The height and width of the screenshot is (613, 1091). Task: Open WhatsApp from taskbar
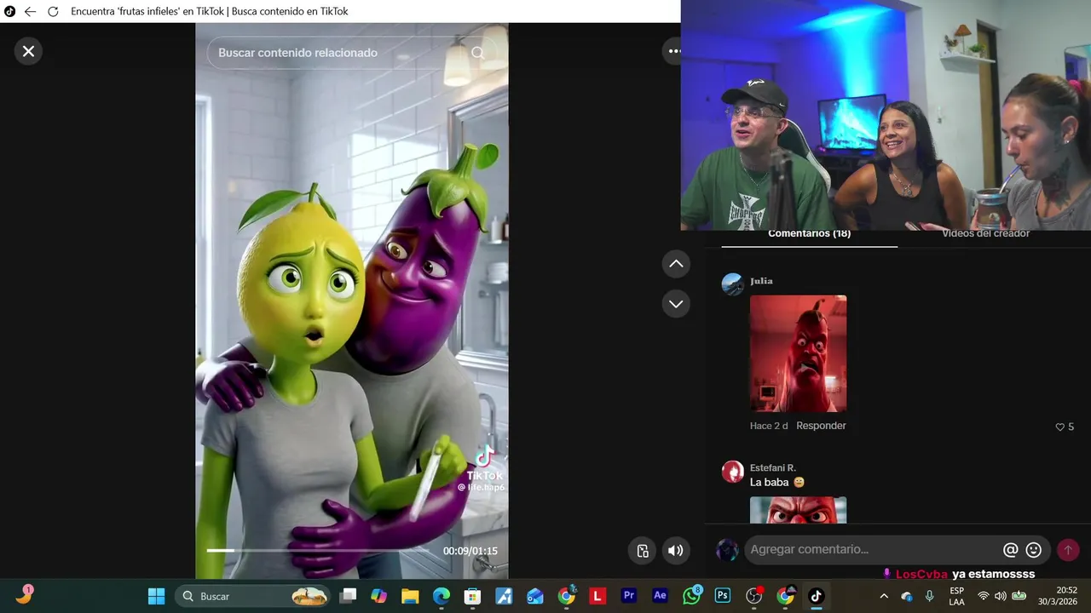691,596
